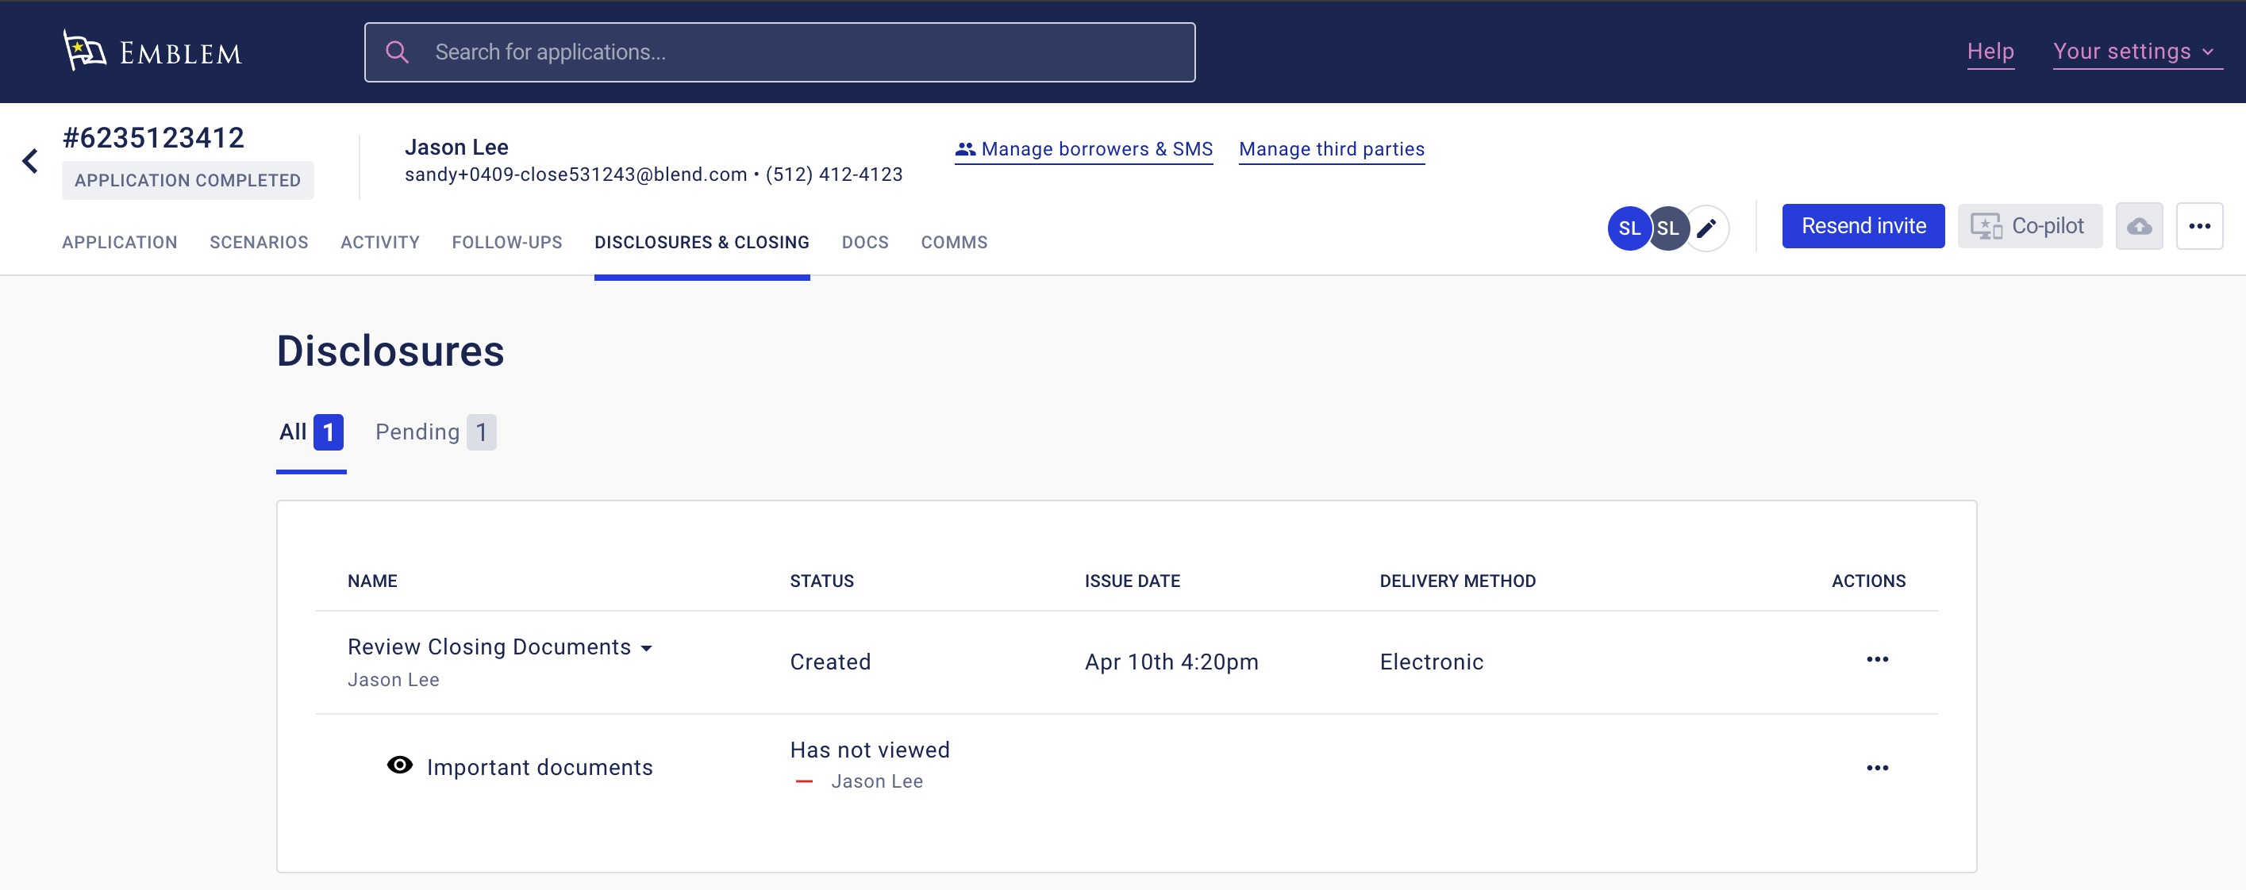2246x890 pixels.
Task: Collapse the Review Closing Documents dropdown arrow
Action: click(x=646, y=649)
